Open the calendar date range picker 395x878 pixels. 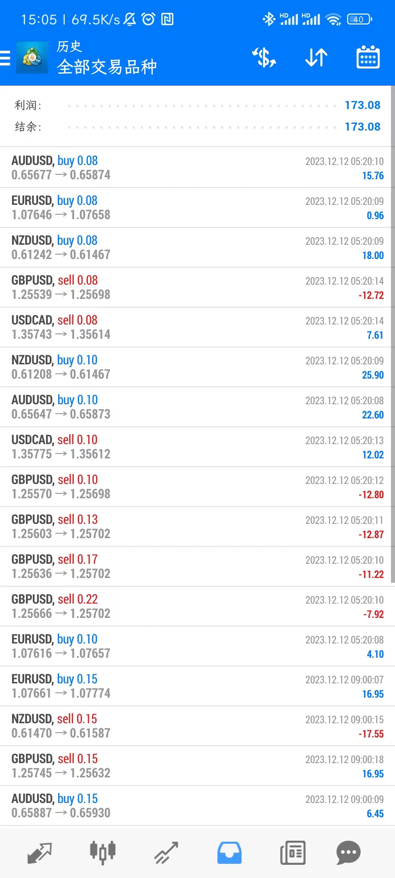click(368, 57)
